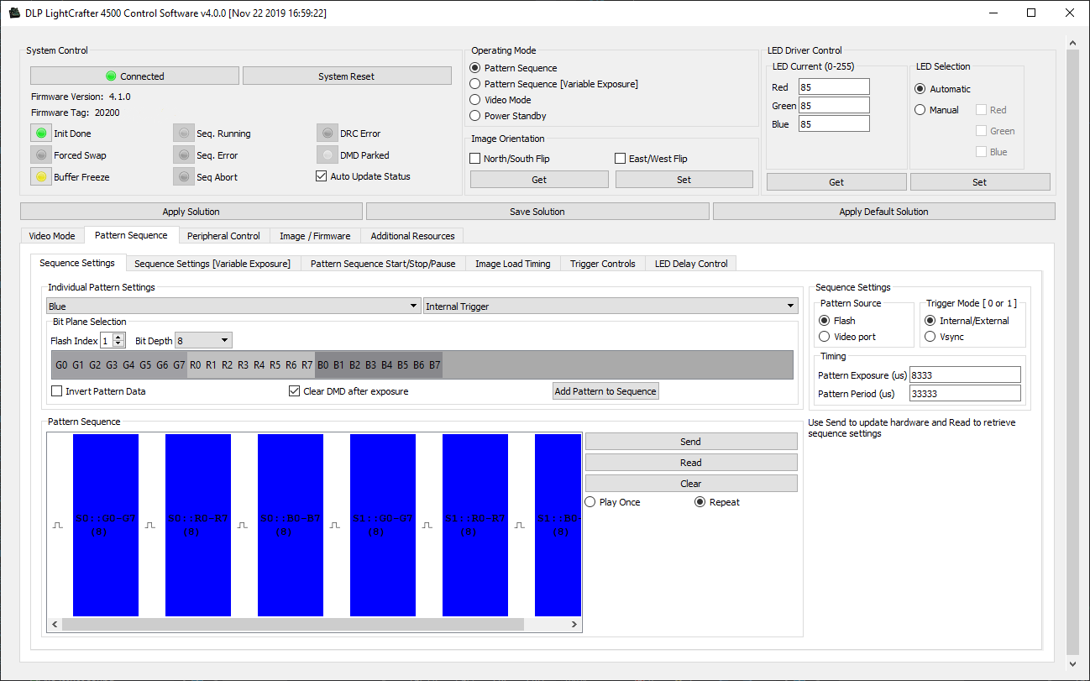The width and height of the screenshot is (1090, 681).
Task: Click the Seq Abort status indicator
Action: (x=183, y=176)
